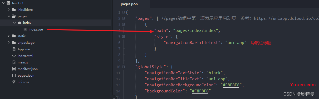Click the manifest.json file icon

14,69
